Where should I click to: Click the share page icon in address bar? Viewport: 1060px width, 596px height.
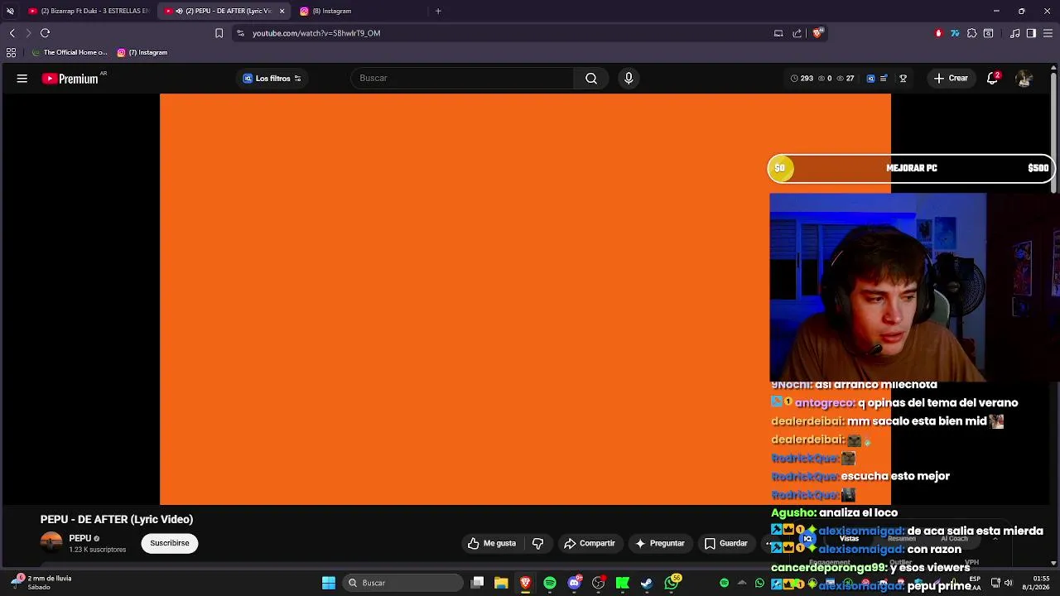point(797,33)
